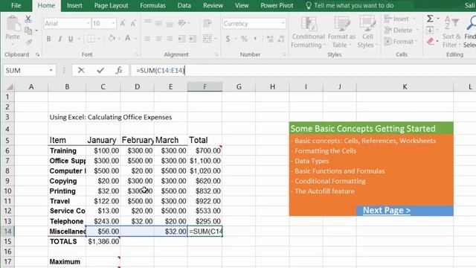This screenshot has height=268, width=476.
Task: Apply the Percent Style icon
Action: (245, 39)
